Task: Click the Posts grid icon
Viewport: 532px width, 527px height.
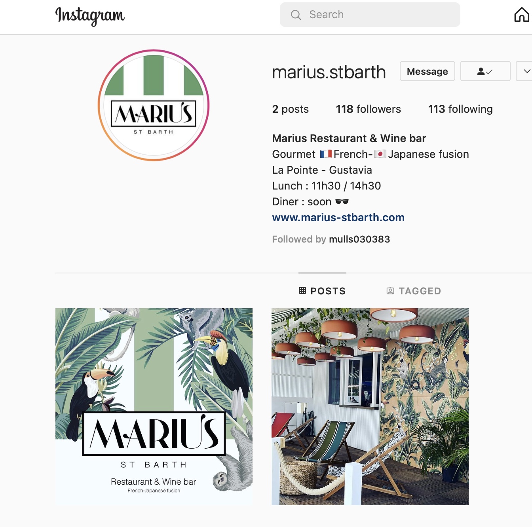Action: tap(302, 291)
